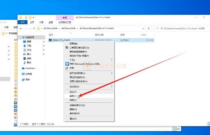Click the pin icon beside 桌面
This screenshot has height=135, width=210.
[x=44, y=42]
